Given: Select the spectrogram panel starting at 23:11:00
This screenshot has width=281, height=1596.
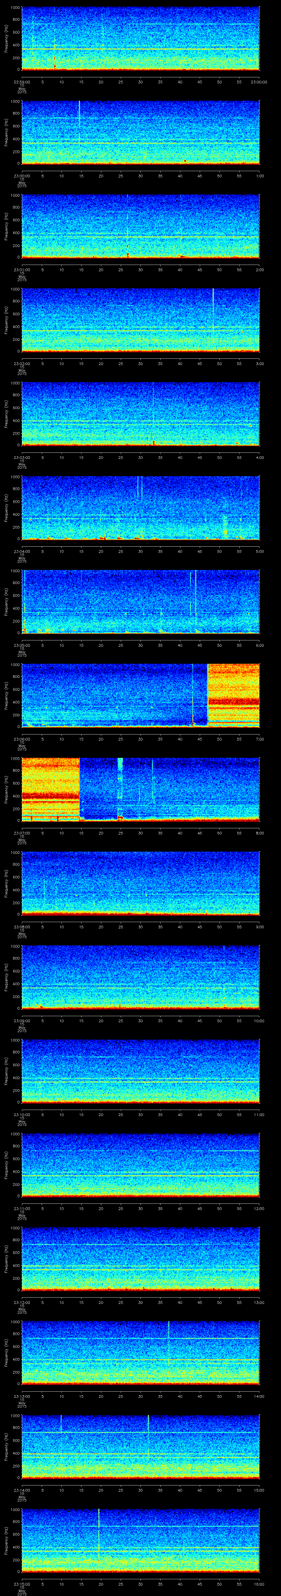Looking at the screenshot, I should pyautogui.click(x=140, y=1165).
